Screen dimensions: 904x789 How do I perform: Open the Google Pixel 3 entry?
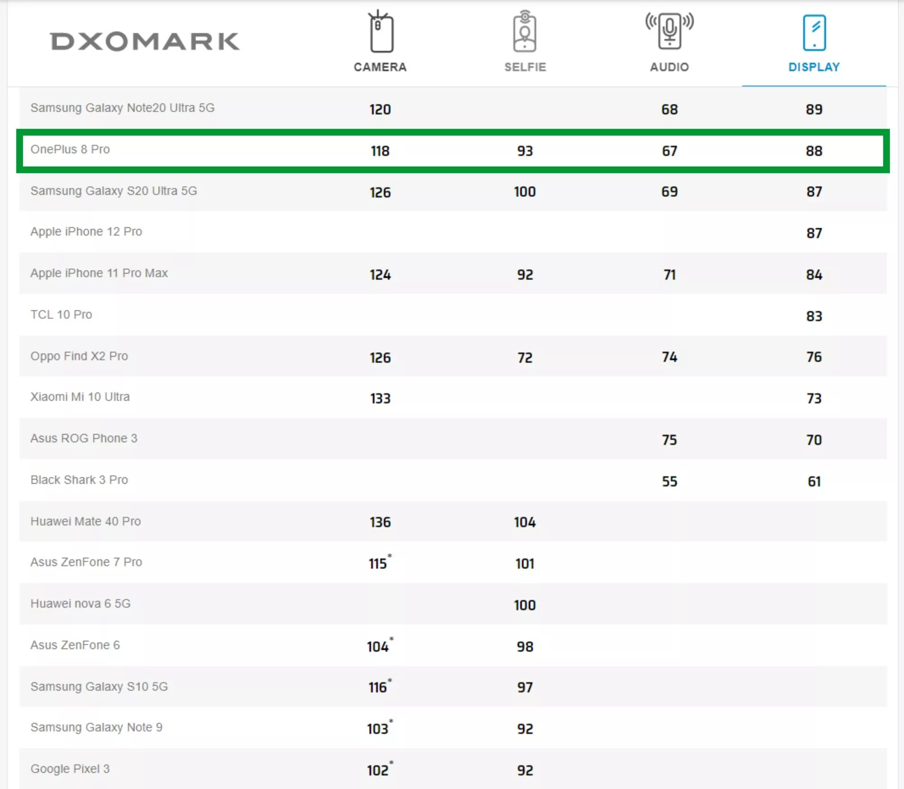click(70, 769)
